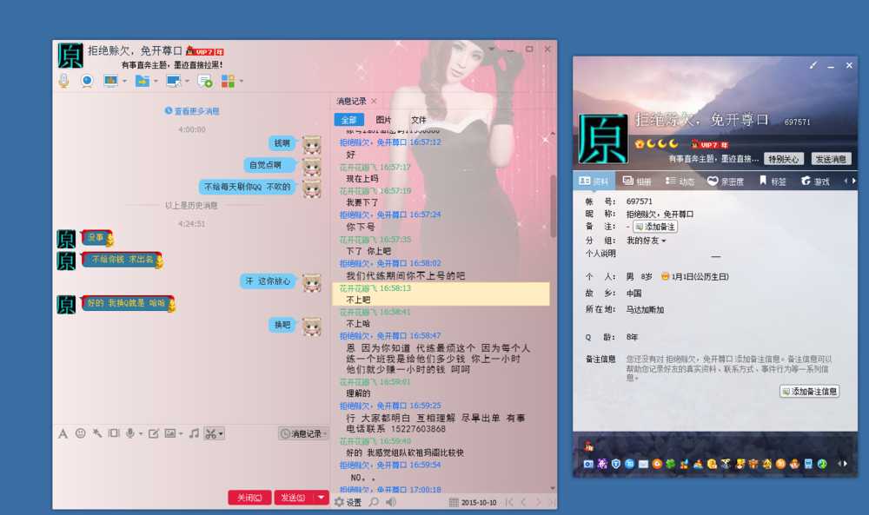Click the send file folder icon
Viewport: 869px width, 515px height.
(143, 81)
